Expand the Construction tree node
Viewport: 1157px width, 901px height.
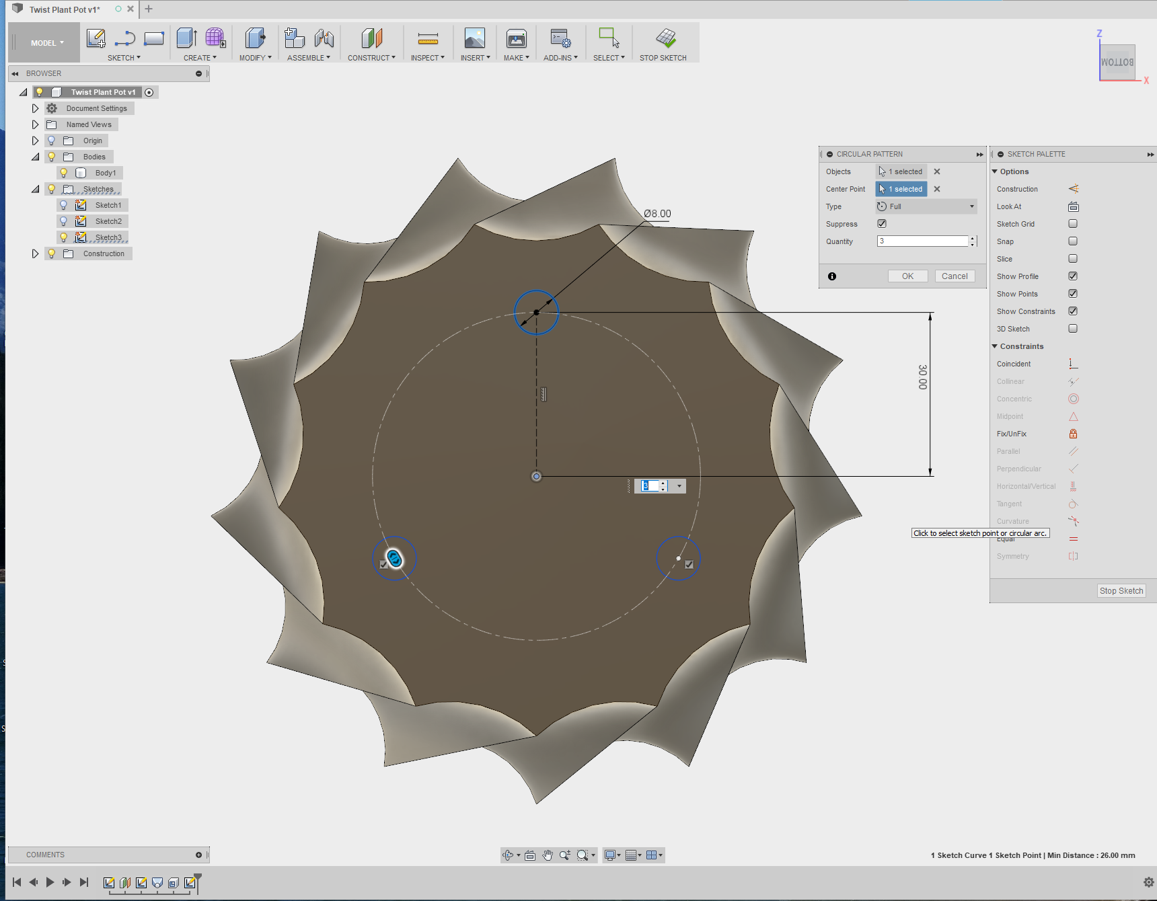click(35, 253)
